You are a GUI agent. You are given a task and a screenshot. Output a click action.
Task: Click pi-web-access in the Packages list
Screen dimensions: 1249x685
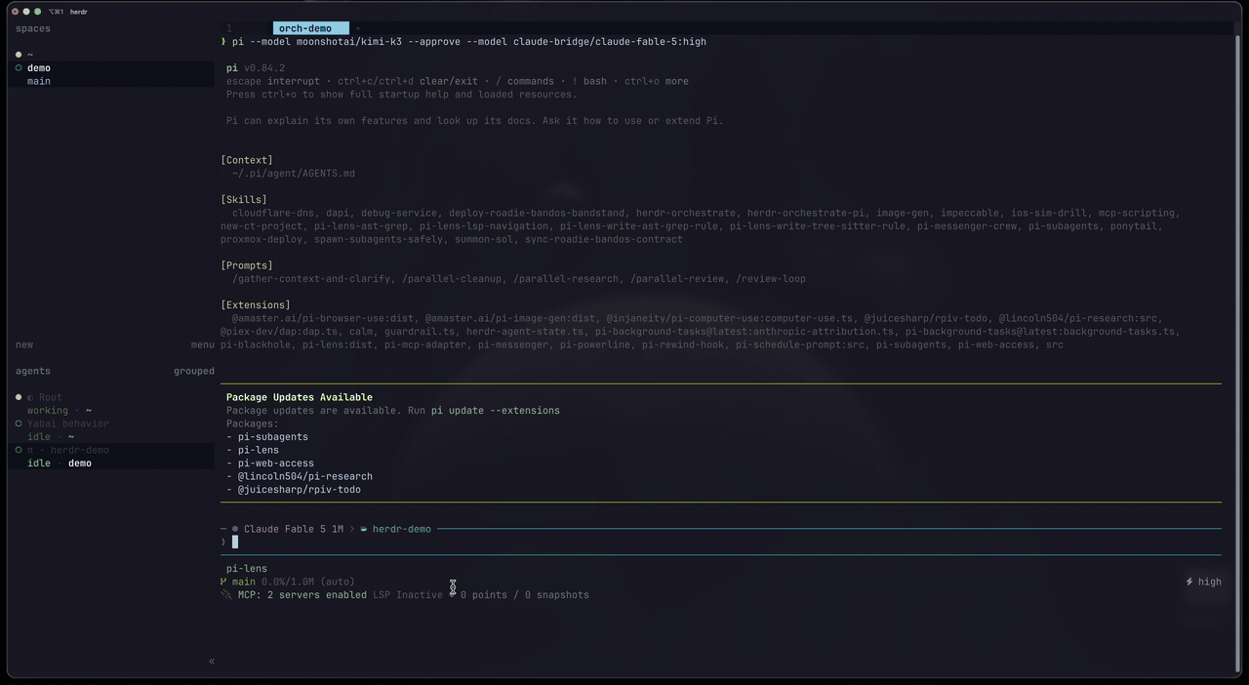click(x=276, y=463)
